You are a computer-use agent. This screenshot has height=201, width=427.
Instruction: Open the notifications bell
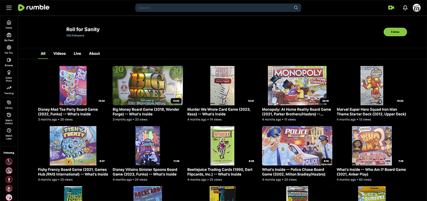pyautogui.click(x=405, y=8)
